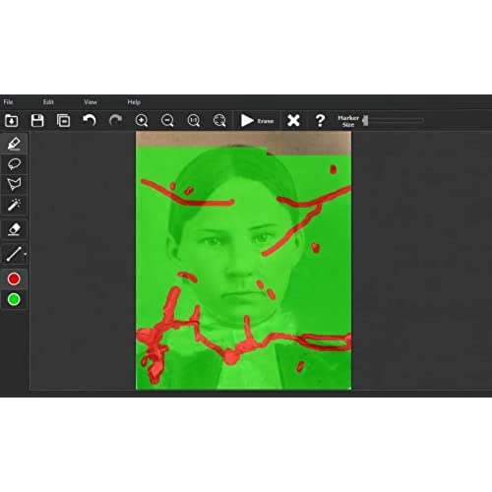Click the X clear selection button

[293, 120]
